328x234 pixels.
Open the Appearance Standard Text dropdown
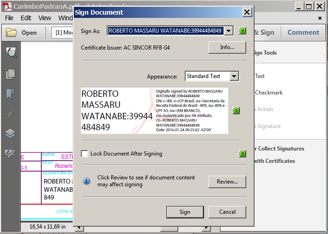click(234, 76)
